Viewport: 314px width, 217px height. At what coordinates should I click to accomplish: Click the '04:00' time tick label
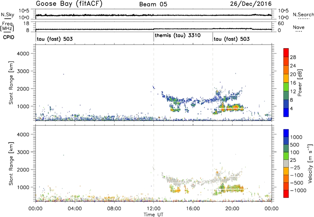click(75, 209)
